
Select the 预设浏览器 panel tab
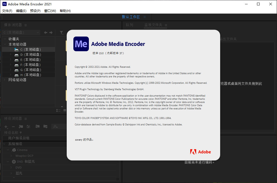[13, 118]
